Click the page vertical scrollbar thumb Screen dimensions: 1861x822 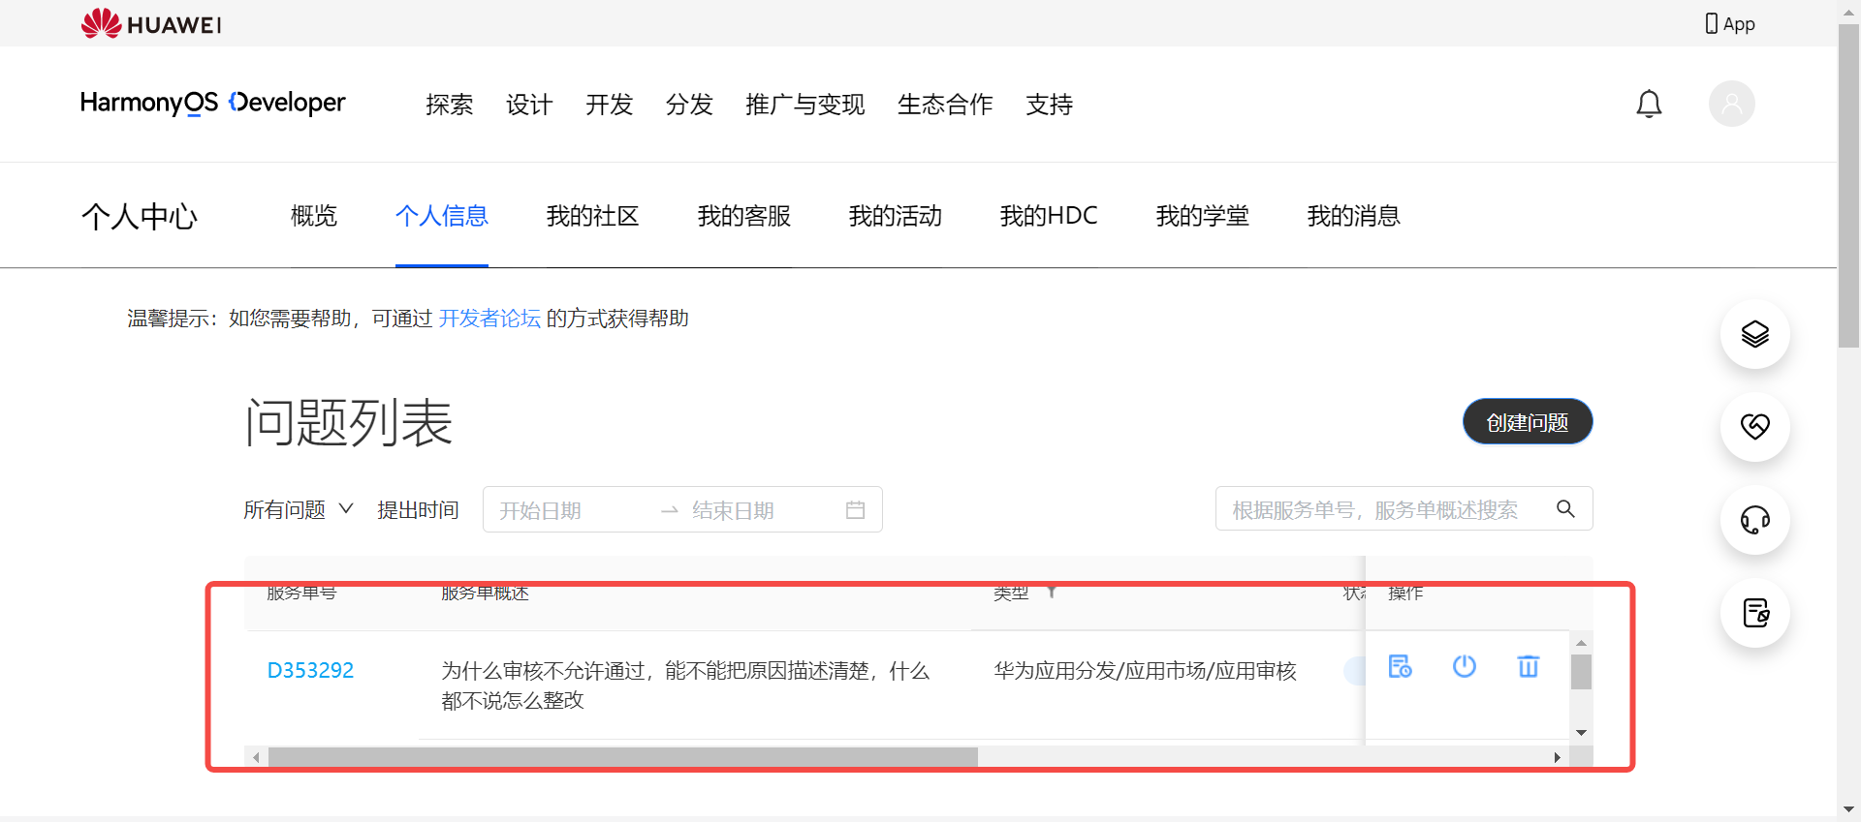(1848, 186)
